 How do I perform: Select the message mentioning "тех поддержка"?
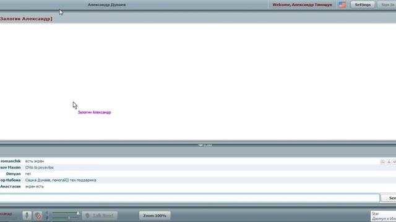(61, 180)
